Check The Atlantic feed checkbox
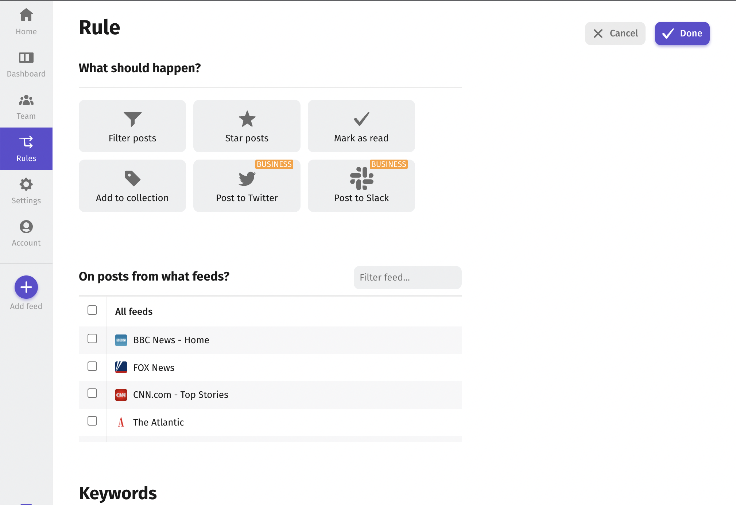Image resolution: width=736 pixels, height=505 pixels. point(92,421)
